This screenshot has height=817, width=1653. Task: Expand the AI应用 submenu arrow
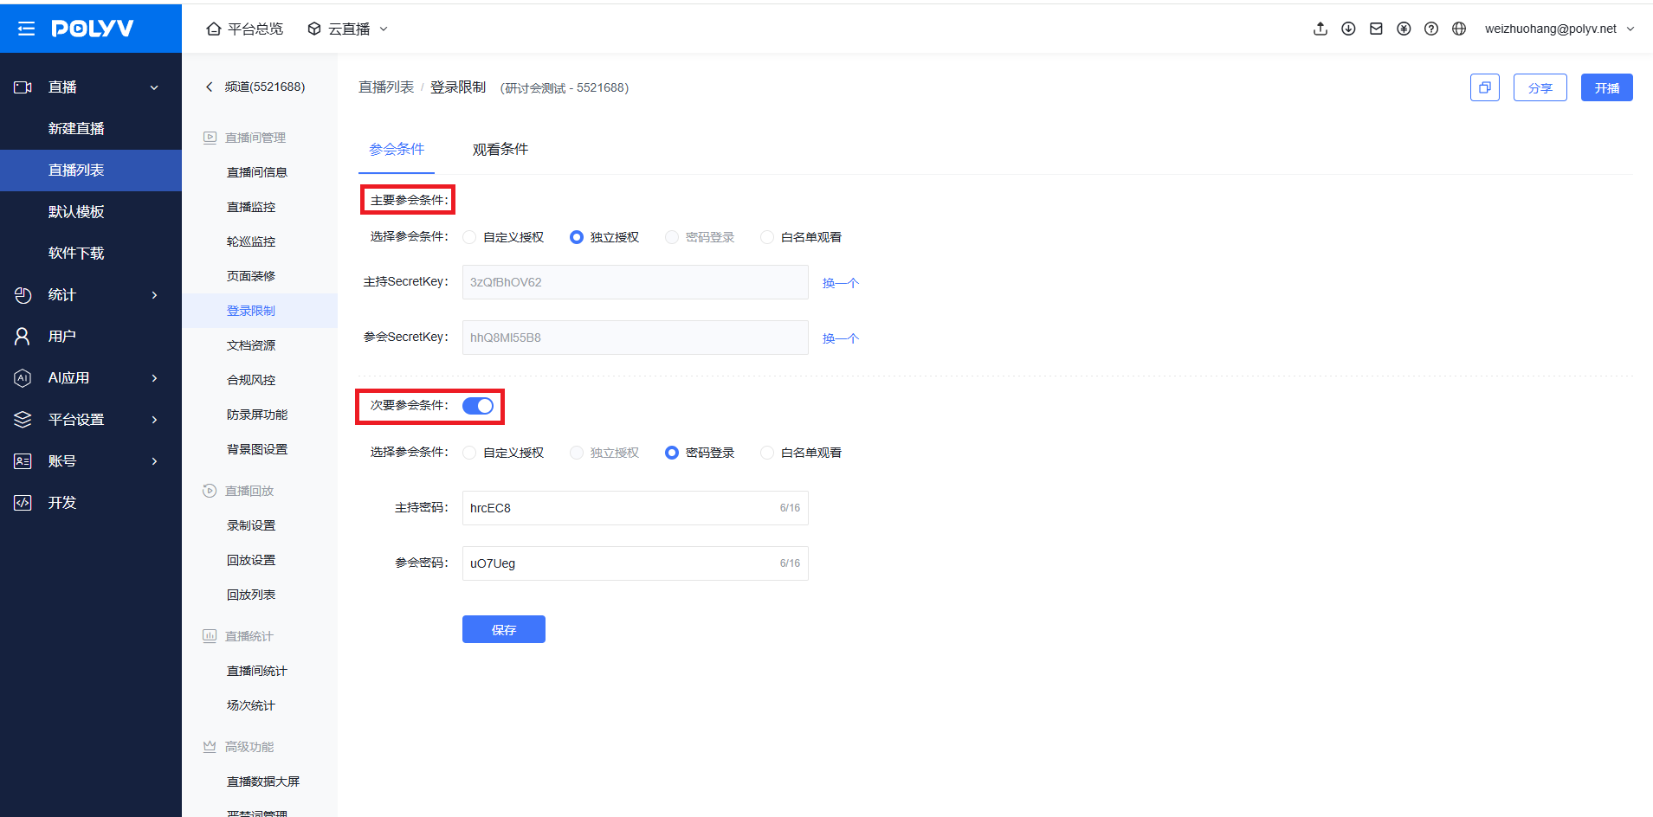click(154, 378)
